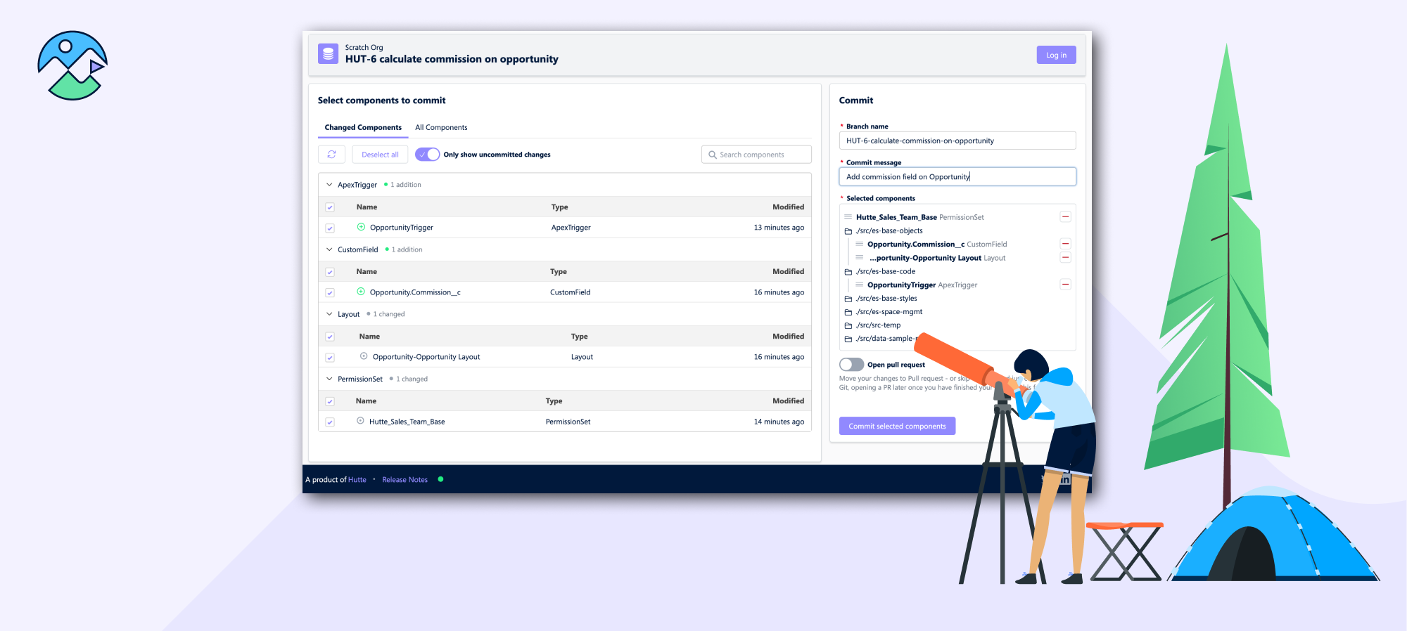
Task: Click the addition icon beside Opportunity.Commission__c
Action: (x=361, y=292)
